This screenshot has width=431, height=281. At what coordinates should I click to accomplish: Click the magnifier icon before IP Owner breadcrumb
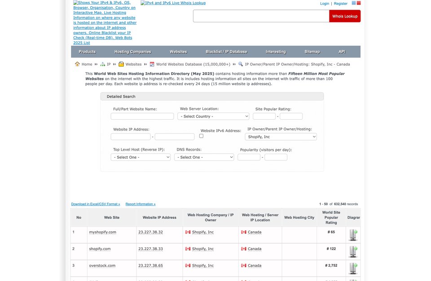pyautogui.click(x=241, y=64)
